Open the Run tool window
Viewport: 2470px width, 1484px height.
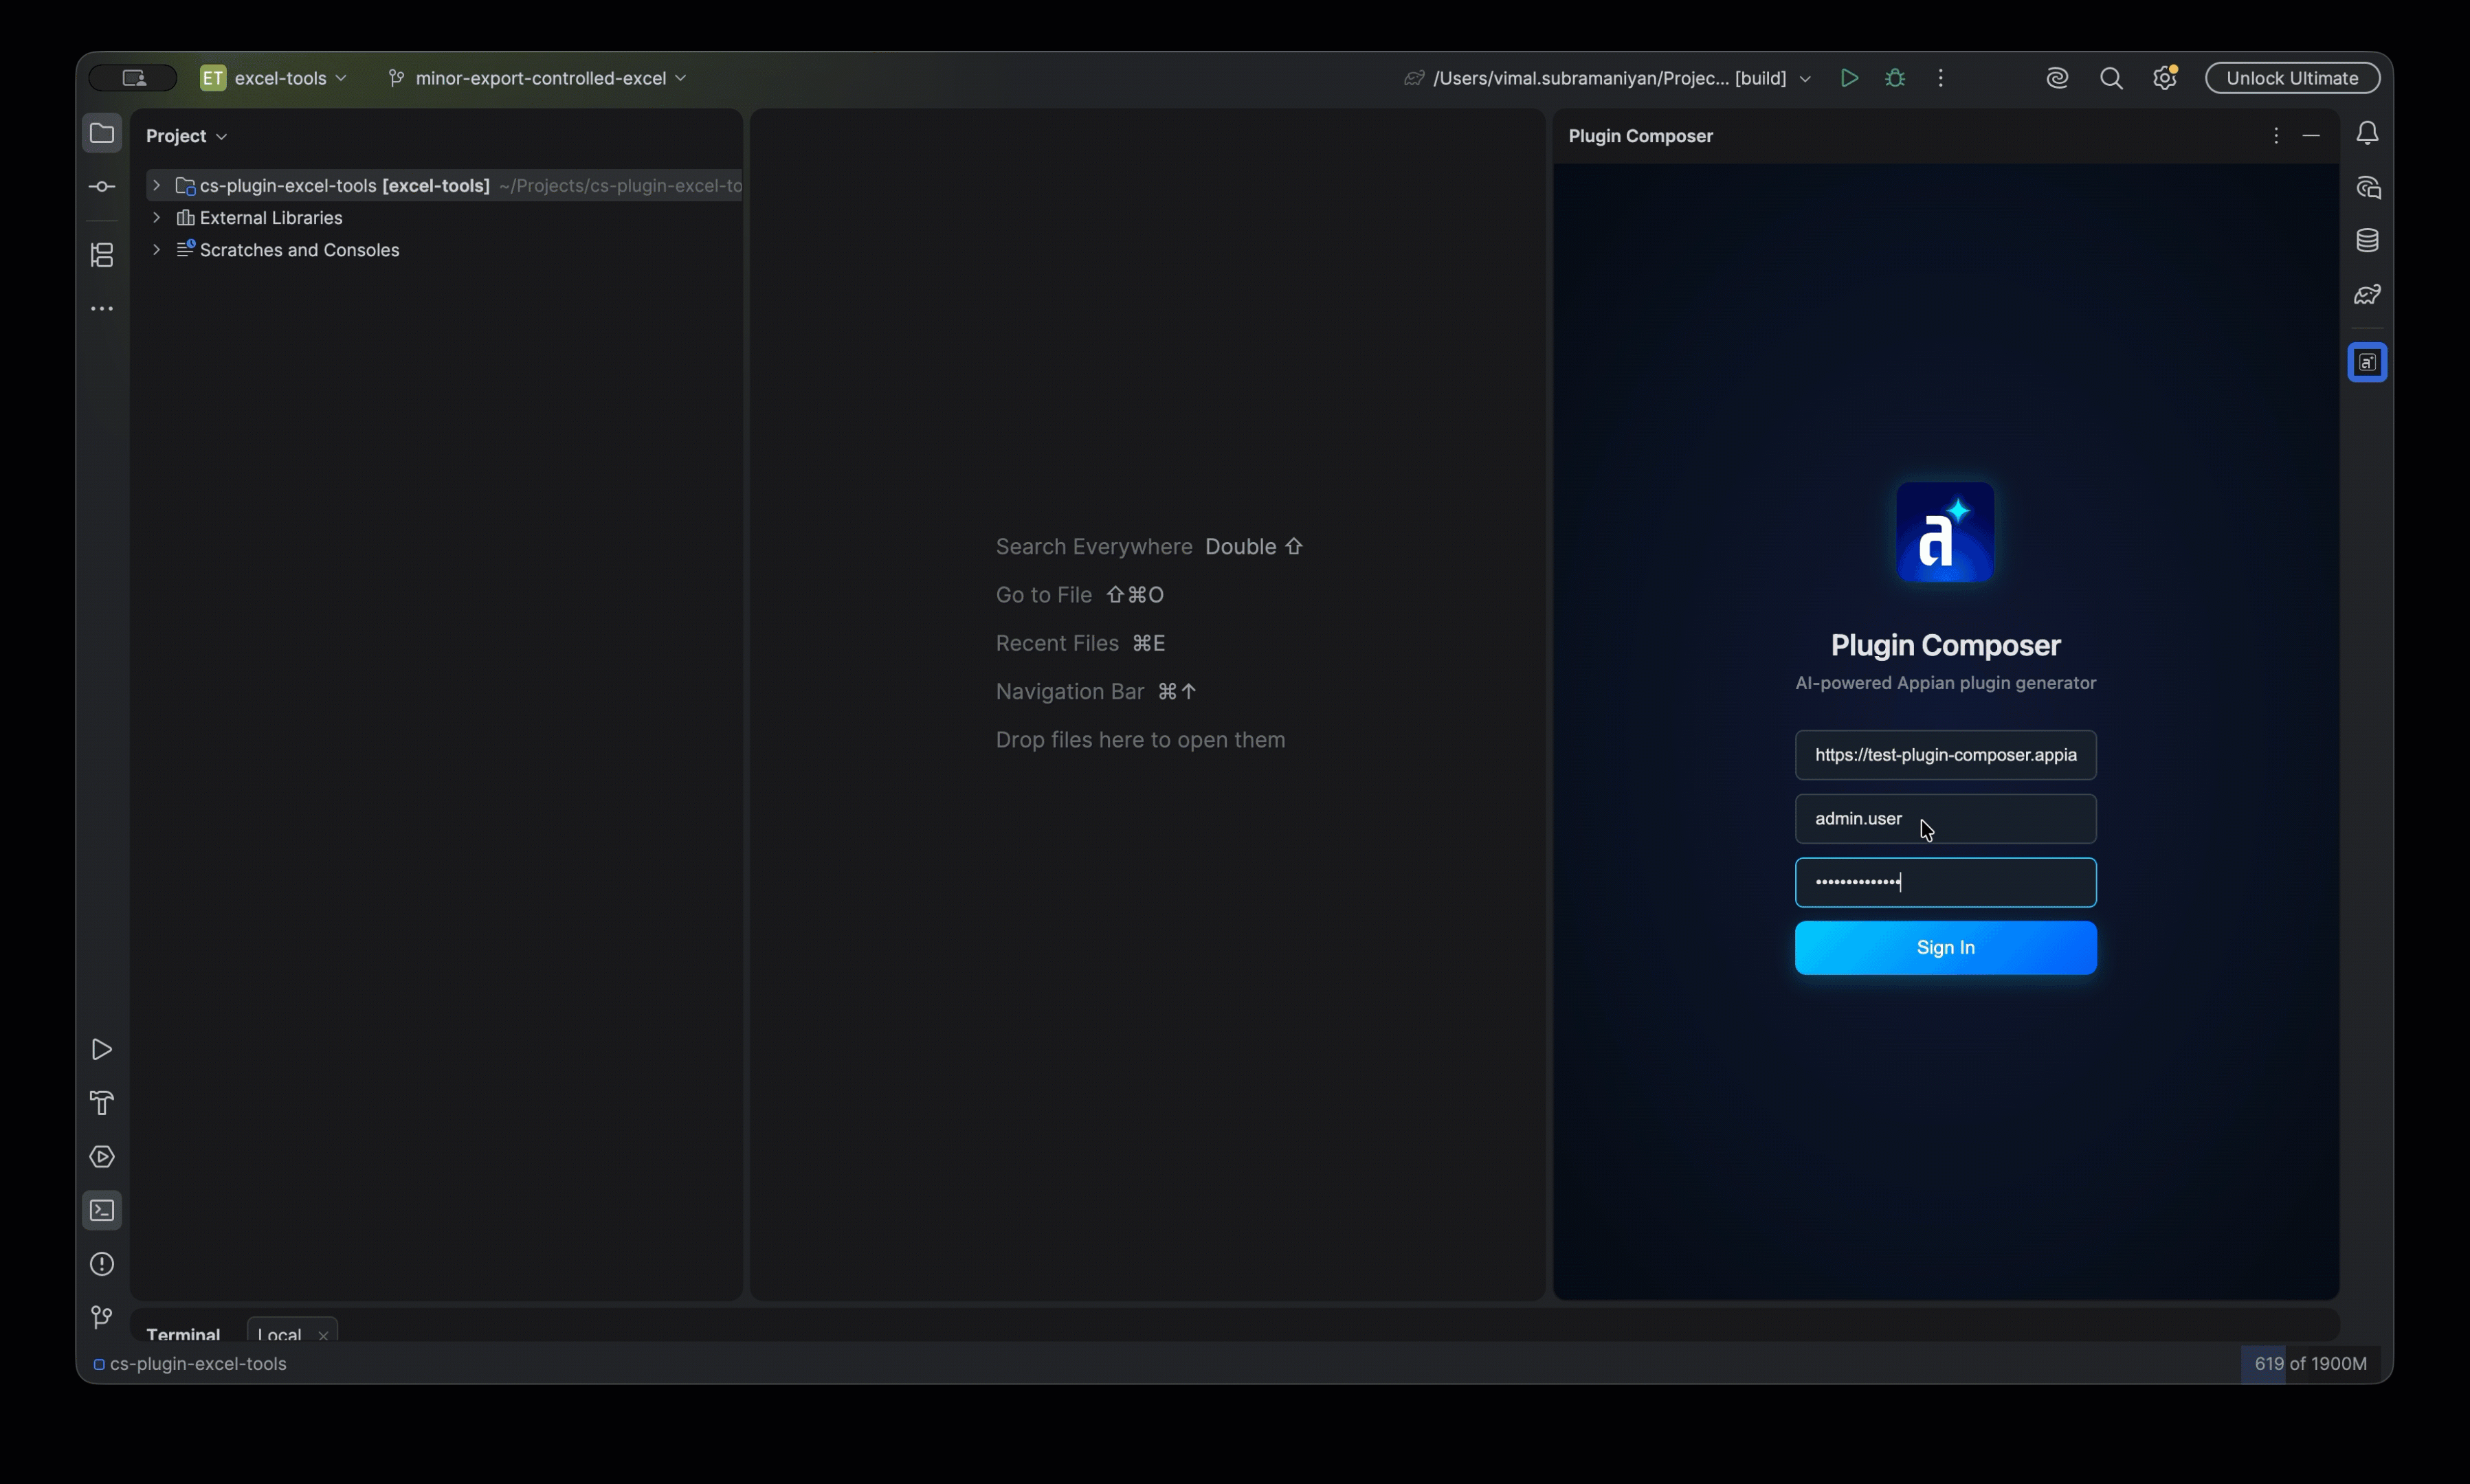[102, 1049]
